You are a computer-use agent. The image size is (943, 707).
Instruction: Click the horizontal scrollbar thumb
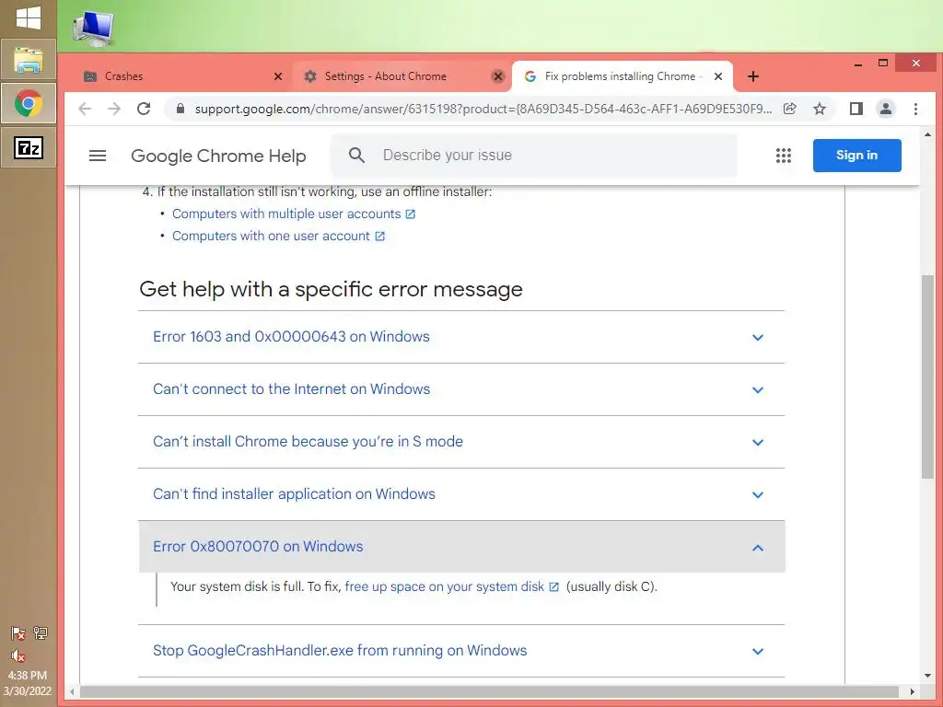489,691
